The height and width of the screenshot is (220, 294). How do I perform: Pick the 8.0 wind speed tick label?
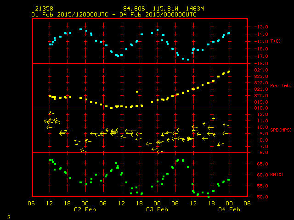click(x=264, y=140)
